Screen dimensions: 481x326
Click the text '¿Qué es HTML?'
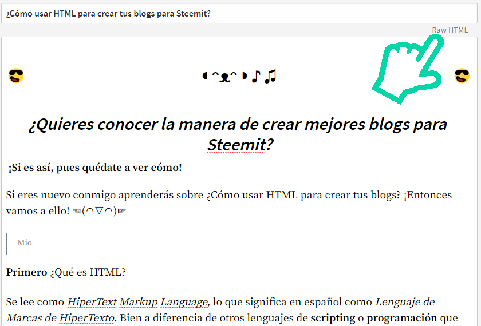click(88, 272)
